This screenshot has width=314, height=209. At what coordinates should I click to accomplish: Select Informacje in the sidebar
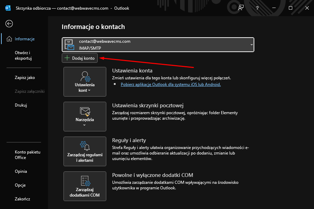point(25,39)
